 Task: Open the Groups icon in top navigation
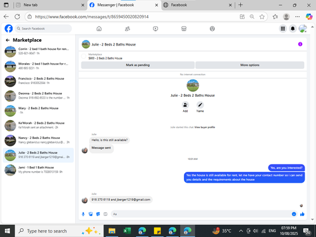(212, 28)
